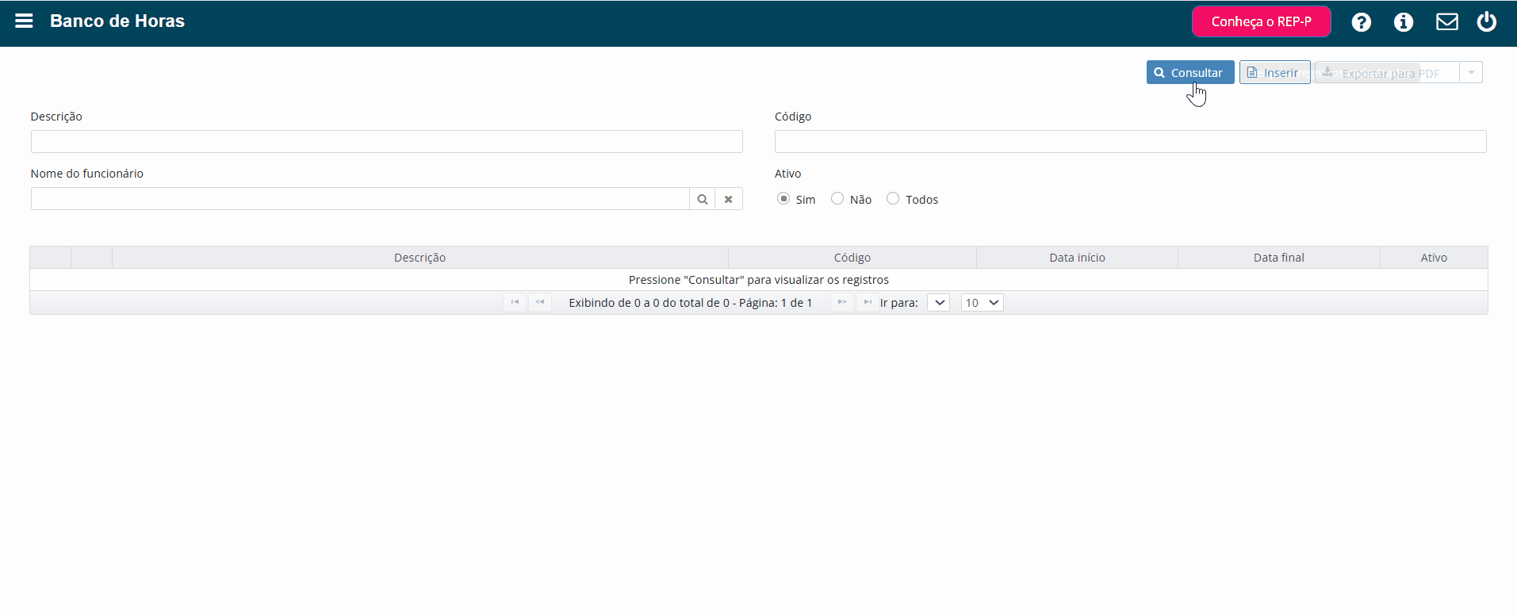Viewport: 1517px width, 616px height.
Task: Go to last page of results
Action: tap(868, 302)
